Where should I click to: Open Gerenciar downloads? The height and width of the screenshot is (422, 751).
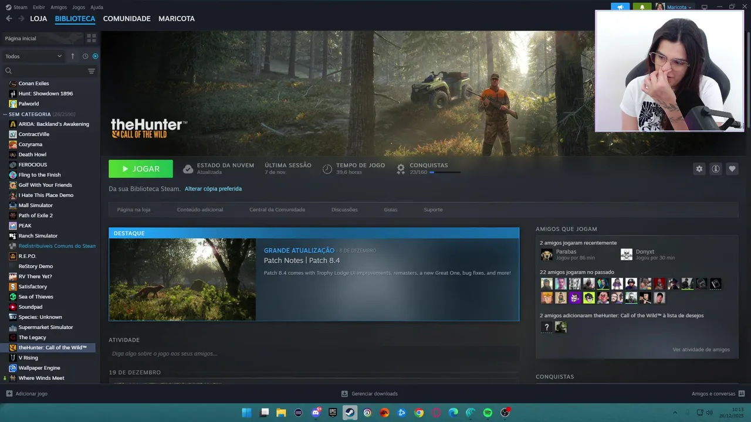click(370, 394)
